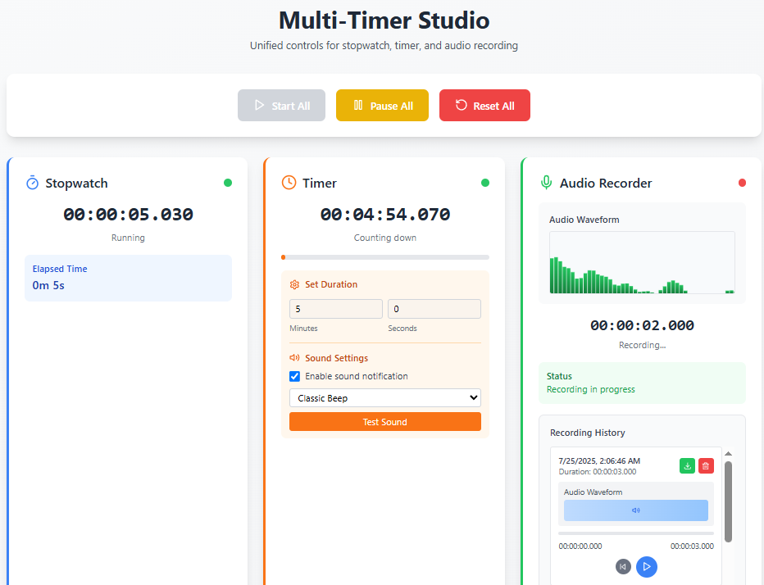Click the recorder time 00:00:02.000
Screen dimensions: 764x585
coord(642,325)
